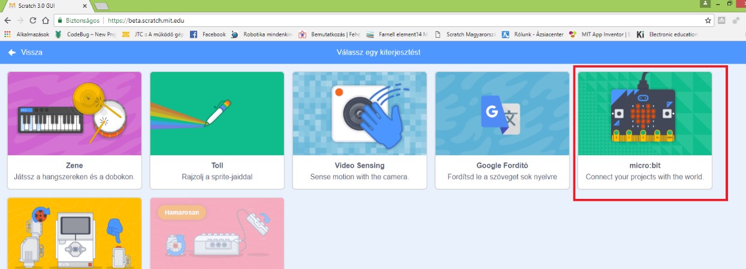Screen dimensions: 746x269
Task: Click the Hamarosan coming soon LEGO card
Action: (217, 234)
